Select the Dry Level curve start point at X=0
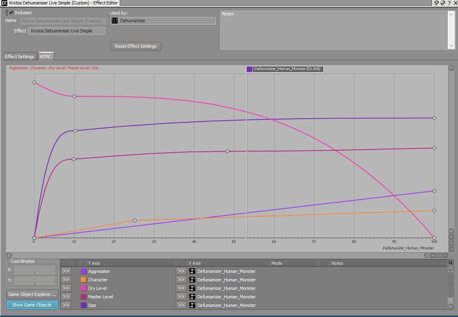The width and height of the screenshot is (458, 317). click(x=34, y=83)
